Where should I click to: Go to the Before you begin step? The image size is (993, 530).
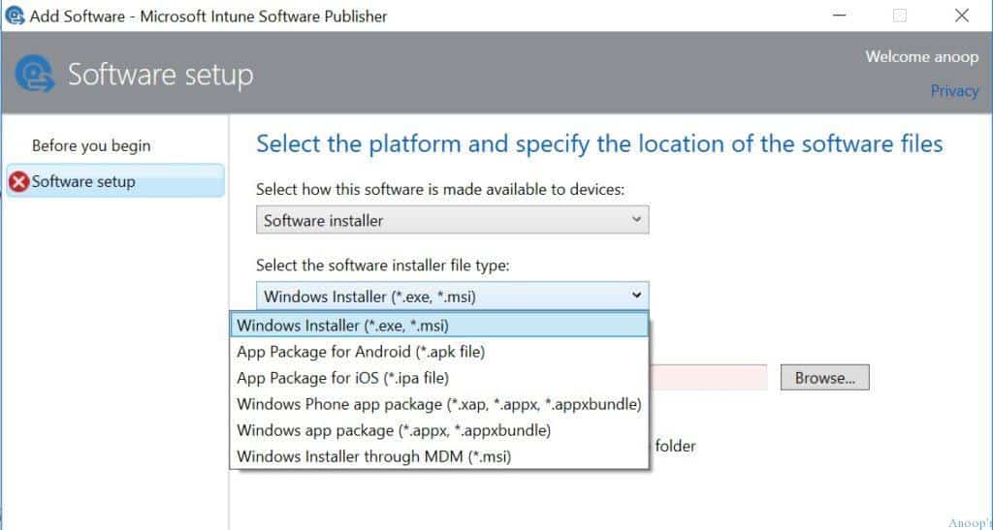(x=91, y=145)
